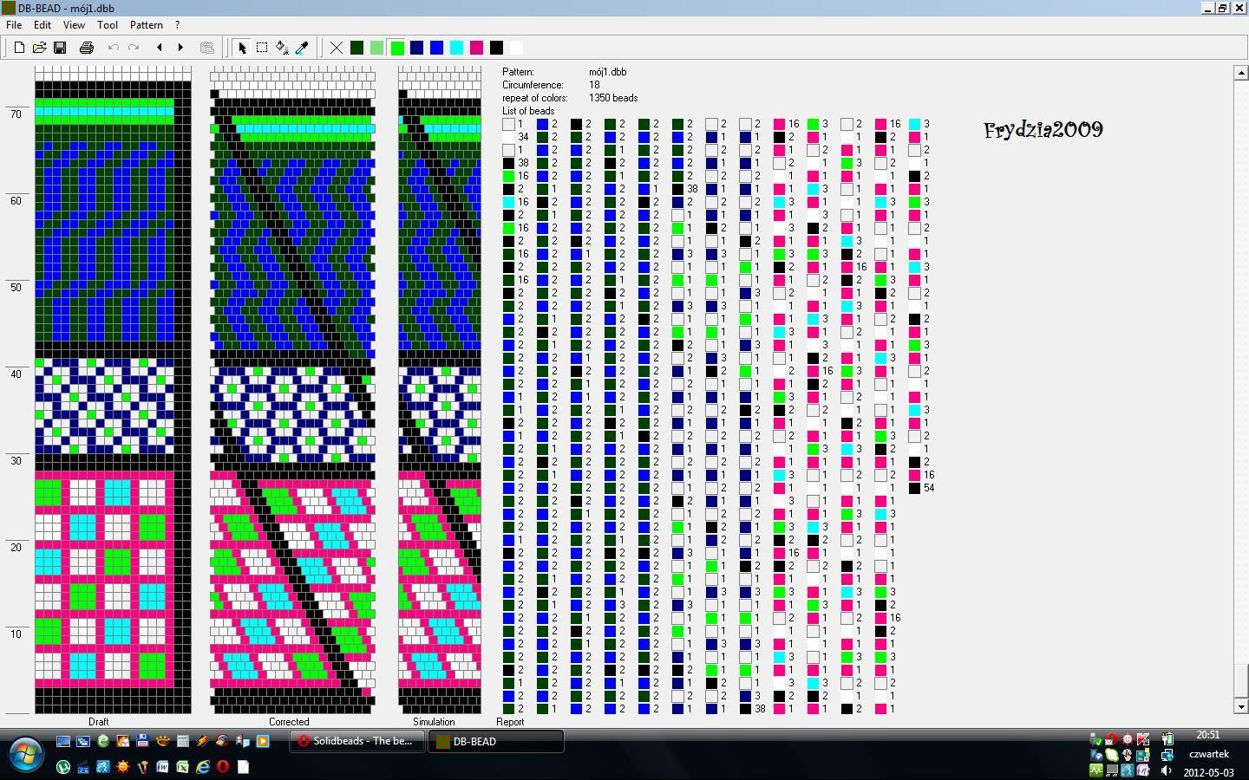Viewport: 1249px width, 780px height.
Task: Choose the light green color swatch
Action: coord(376,48)
